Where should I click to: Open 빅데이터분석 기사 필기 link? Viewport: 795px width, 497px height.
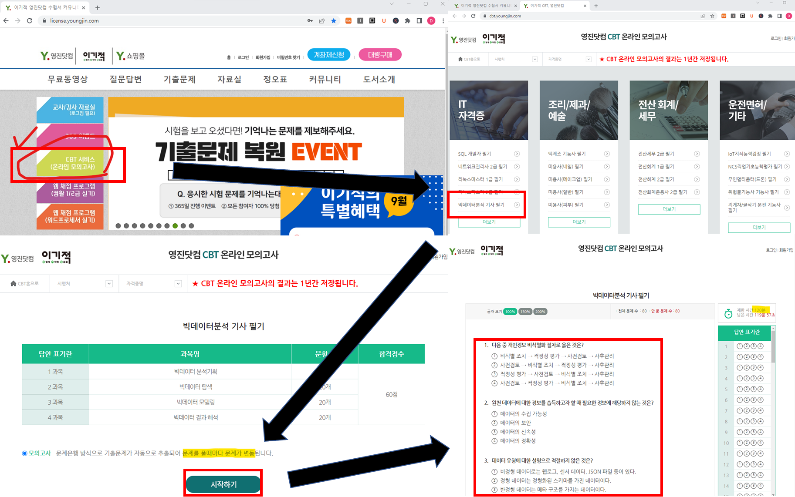(x=481, y=205)
